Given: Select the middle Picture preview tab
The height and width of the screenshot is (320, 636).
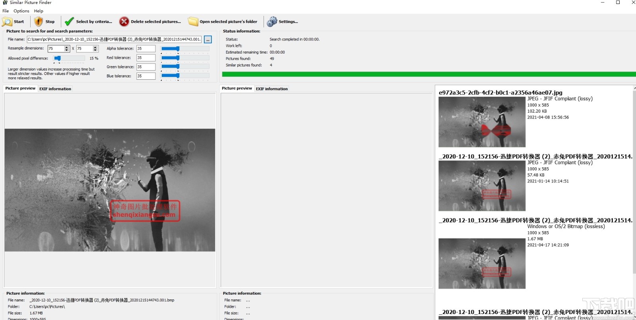Looking at the screenshot, I should click(237, 88).
